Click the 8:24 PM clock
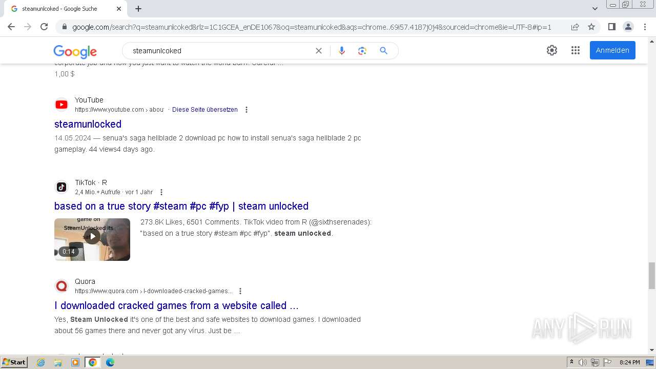This screenshot has height=369, width=656. (629, 362)
